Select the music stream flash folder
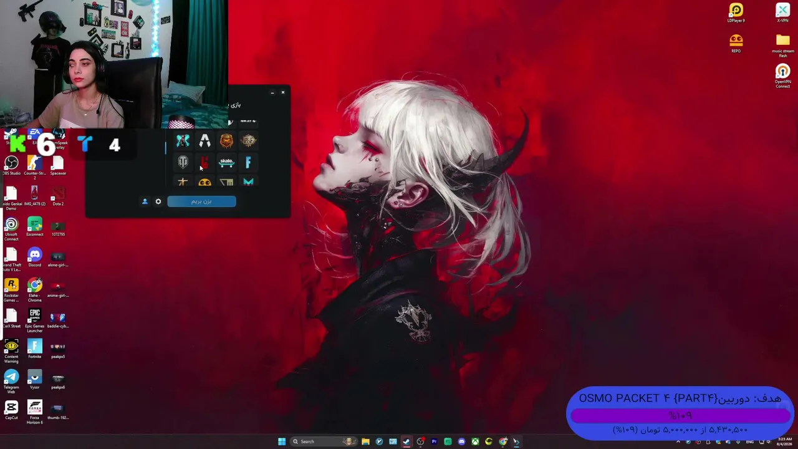This screenshot has height=449, width=798. coord(783,46)
